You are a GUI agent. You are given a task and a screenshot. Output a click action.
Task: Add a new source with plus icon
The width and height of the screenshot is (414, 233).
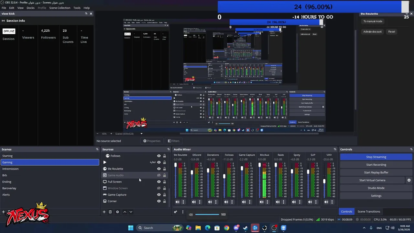click(x=104, y=212)
